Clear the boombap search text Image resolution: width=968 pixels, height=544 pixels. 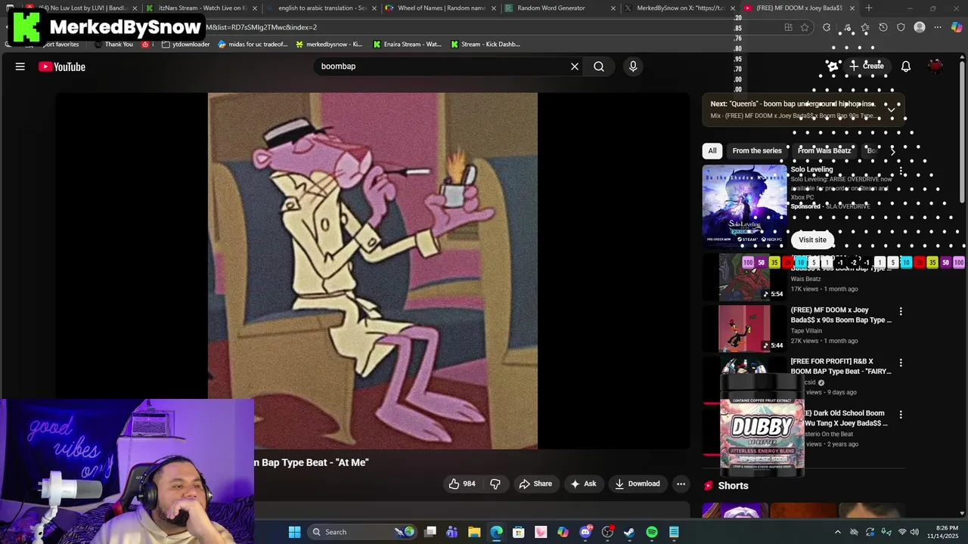[x=575, y=66]
